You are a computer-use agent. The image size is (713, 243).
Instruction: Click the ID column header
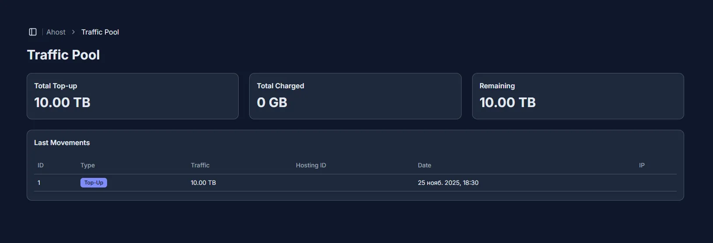pos(41,165)
